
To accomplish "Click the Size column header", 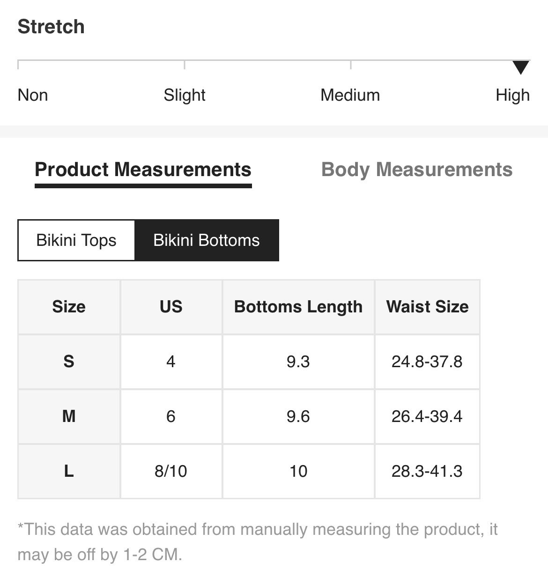I will tap(68, 307).
